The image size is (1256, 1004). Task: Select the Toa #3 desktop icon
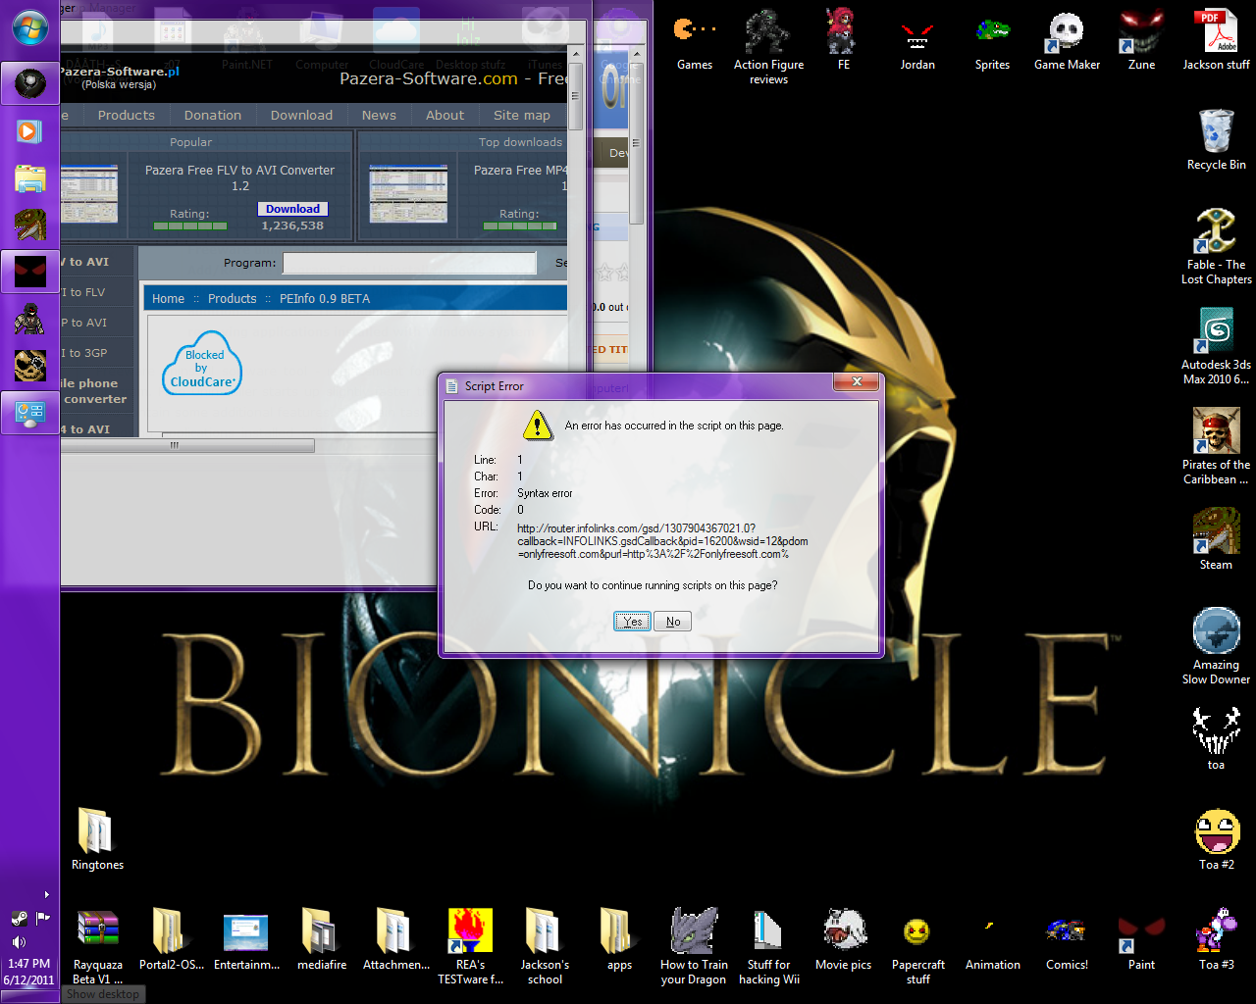point(1216,940)
